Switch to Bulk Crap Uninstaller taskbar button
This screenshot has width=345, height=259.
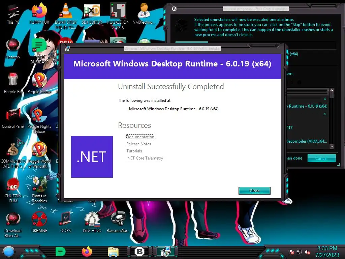pyautogui.click(x=139, y=252)
